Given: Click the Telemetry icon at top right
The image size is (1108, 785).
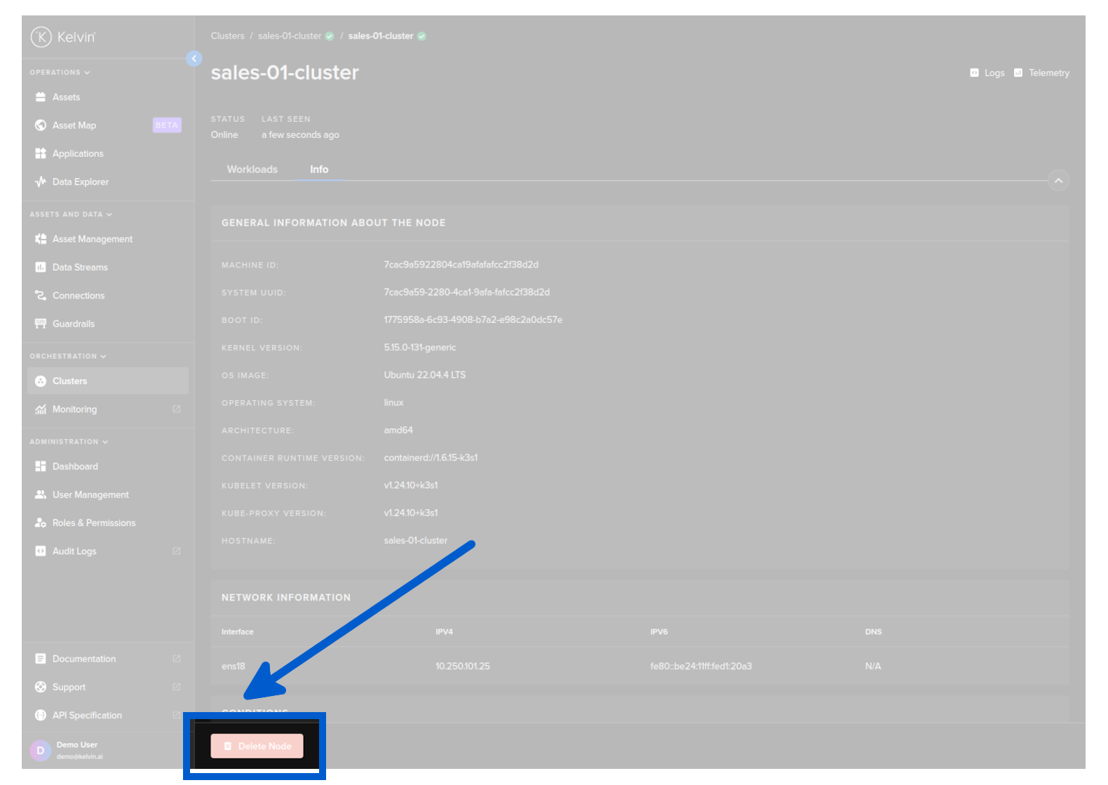Looking at the screenshot, I should point(1018,73).
